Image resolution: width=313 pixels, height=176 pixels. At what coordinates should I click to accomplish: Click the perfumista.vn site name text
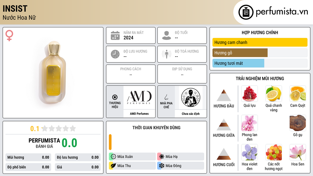coord(282,12)
